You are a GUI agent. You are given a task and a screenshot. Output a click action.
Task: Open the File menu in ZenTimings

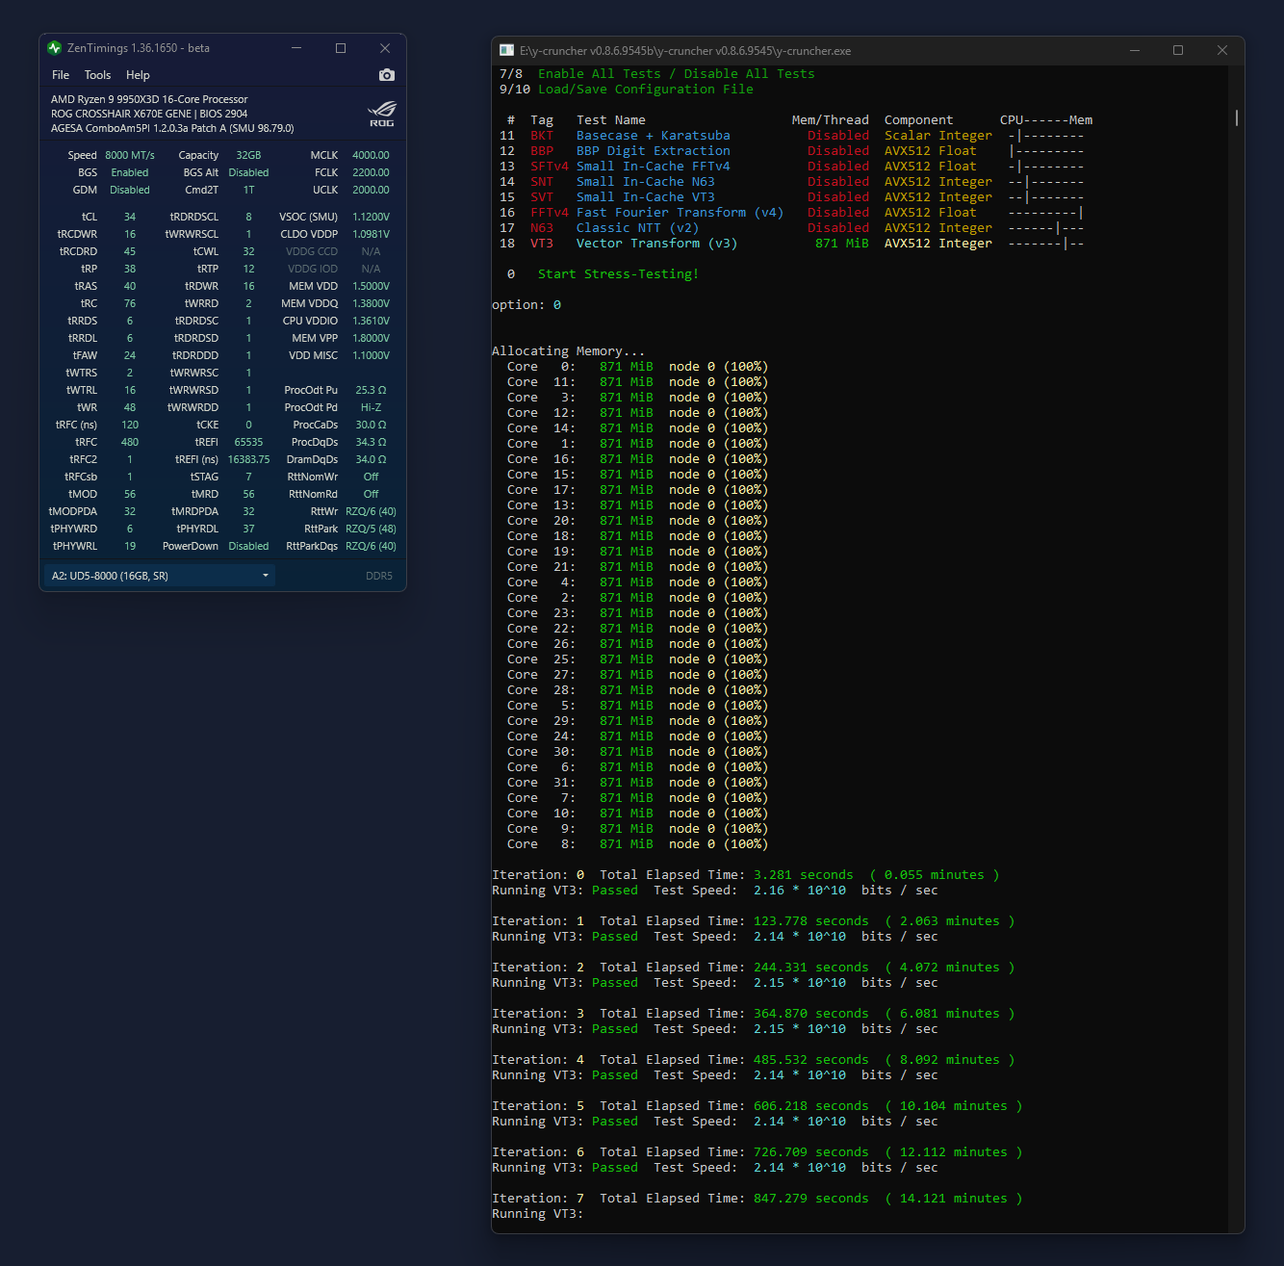[61, 75]
